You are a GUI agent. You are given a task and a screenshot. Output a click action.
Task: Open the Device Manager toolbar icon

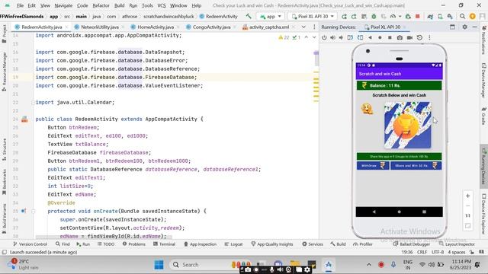[440, 17]
